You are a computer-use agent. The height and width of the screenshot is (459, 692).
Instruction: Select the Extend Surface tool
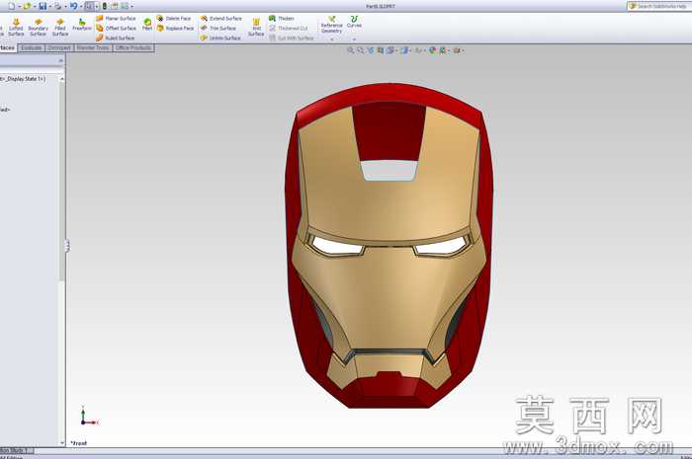click(x=220, y=18)
